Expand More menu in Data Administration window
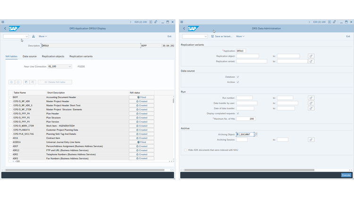Screen dimensions: 354x199 240,36
